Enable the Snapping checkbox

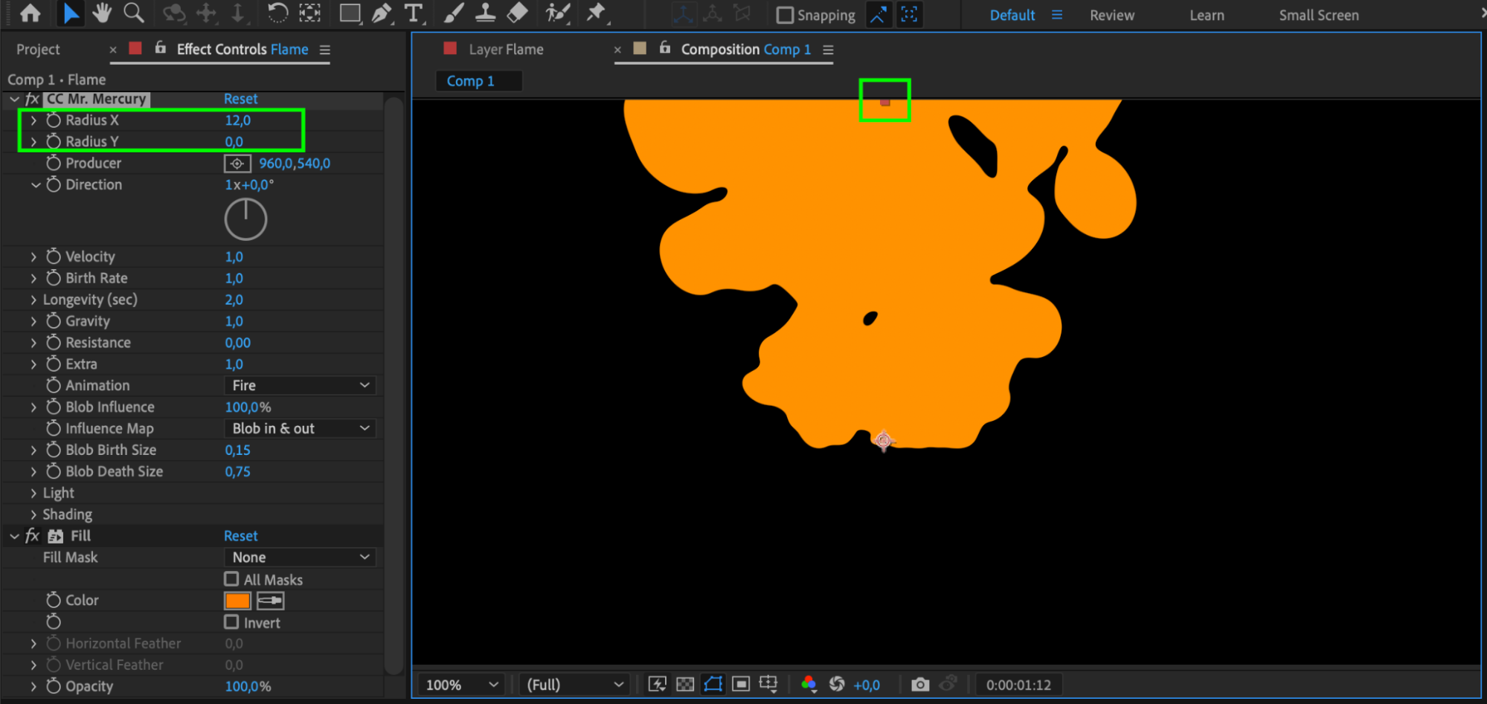(x=785, y=15)
